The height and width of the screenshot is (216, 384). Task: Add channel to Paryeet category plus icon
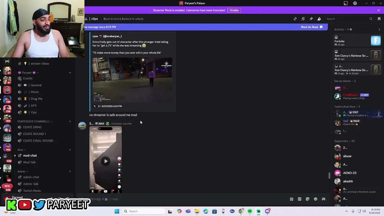point(70,73)
